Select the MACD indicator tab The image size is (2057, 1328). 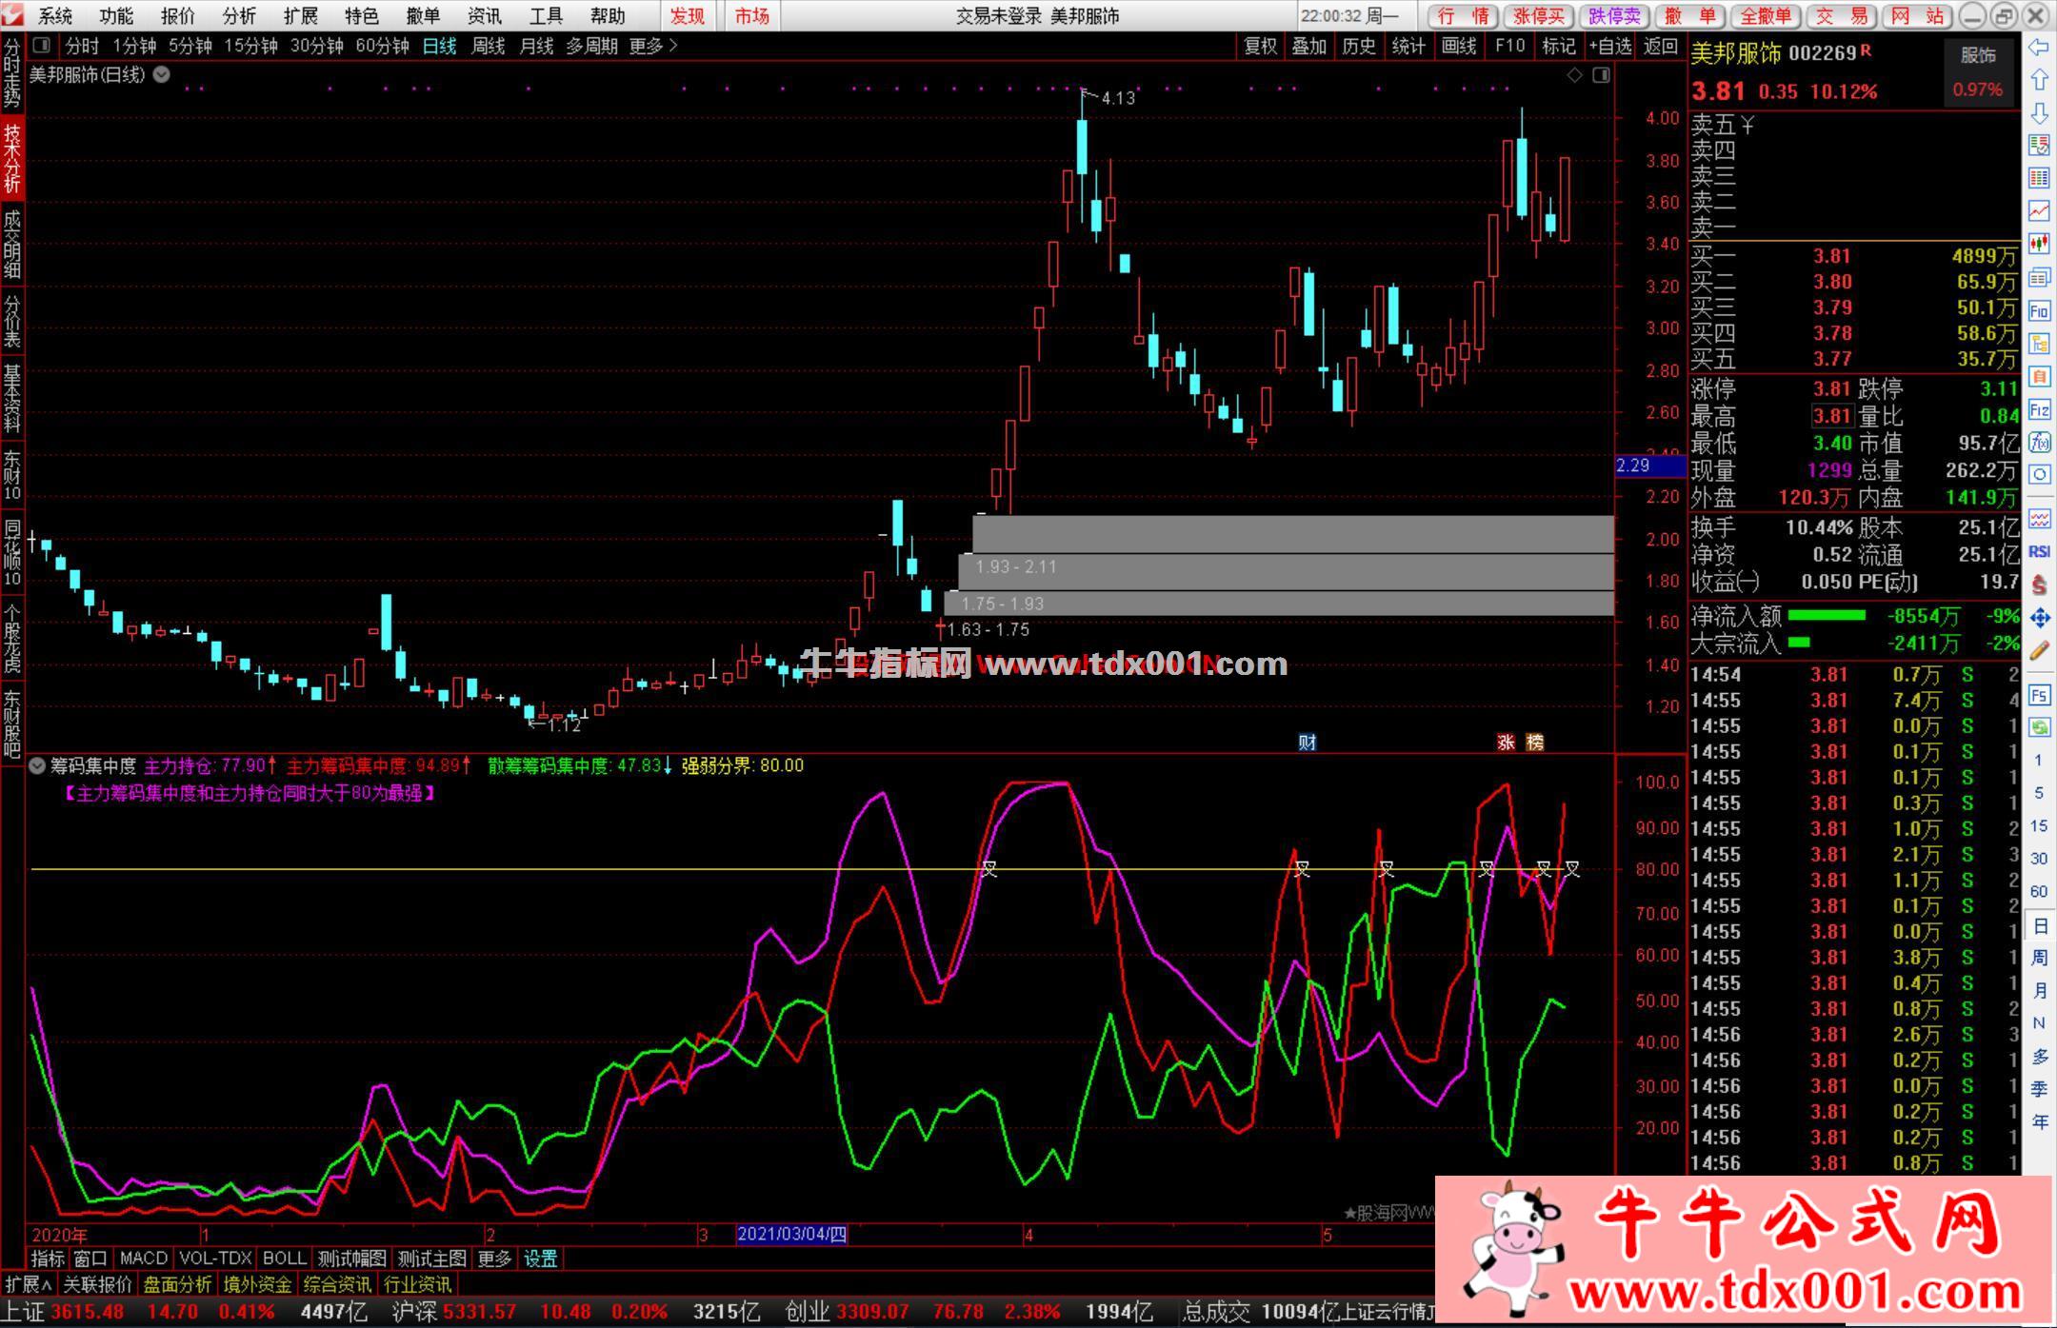coord(144,1259)
